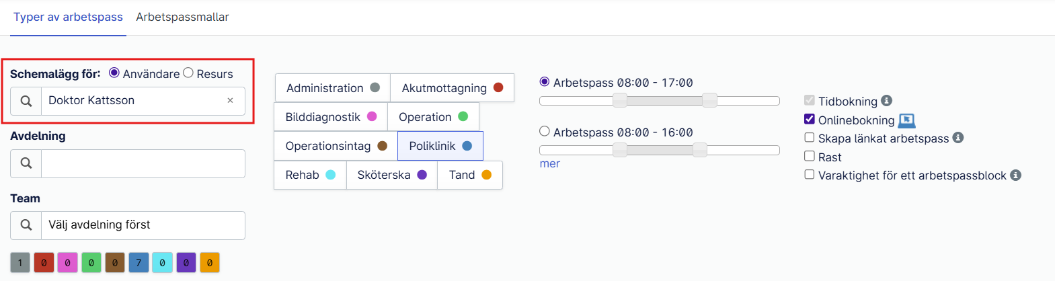Click info icon next to Varaktighet för ett arbetspassblock

click(1015, 175)
